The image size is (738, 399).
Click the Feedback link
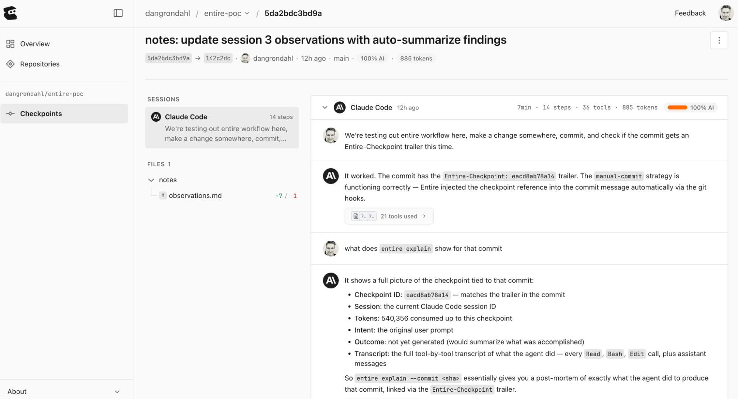690,13
